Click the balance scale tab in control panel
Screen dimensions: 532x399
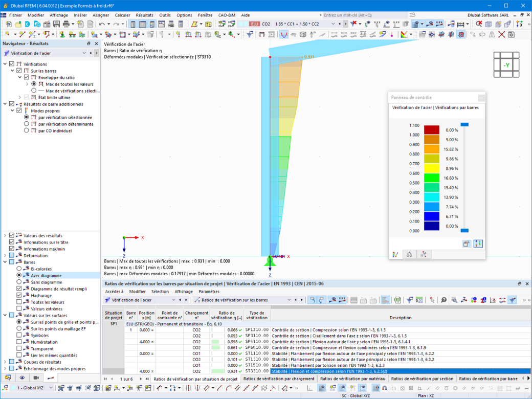(409, 254)
